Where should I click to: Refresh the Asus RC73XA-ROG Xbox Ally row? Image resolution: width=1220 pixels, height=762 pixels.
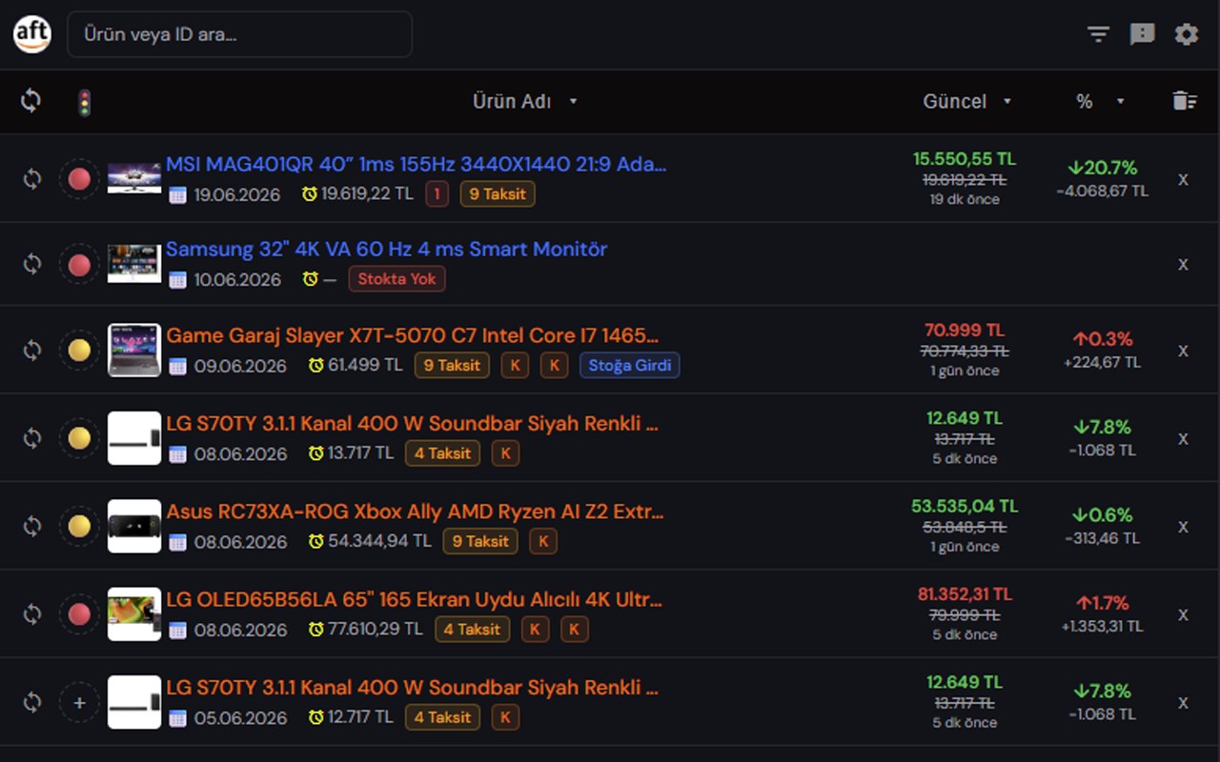[x=32, y=526]
